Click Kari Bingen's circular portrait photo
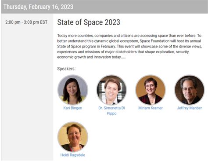Screen dimensions: 208x161 (73, 90)
